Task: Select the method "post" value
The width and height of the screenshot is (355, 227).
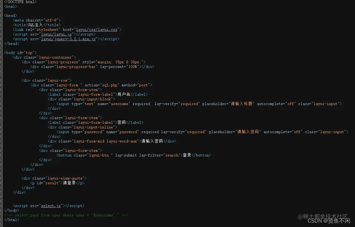Action: [143, 85]
